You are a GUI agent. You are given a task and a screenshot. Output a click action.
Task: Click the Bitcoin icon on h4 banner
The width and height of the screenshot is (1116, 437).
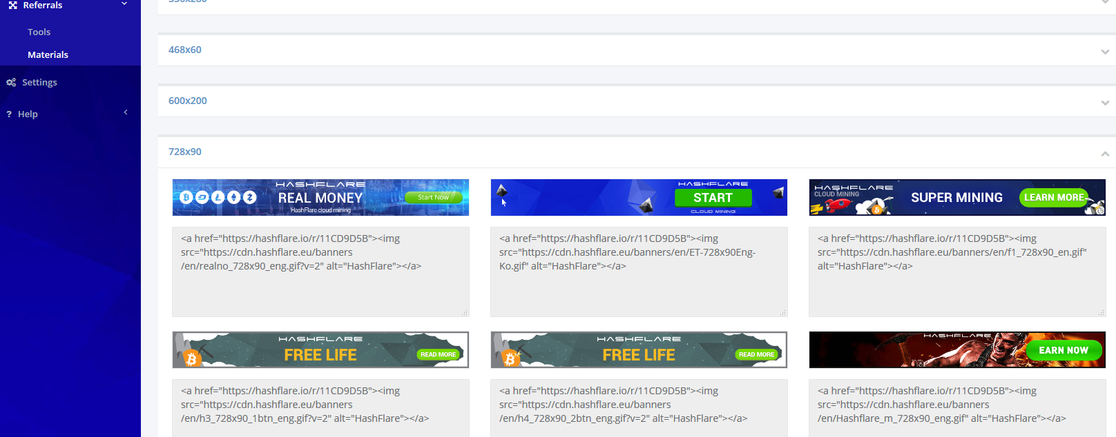[x=510, y=358]
